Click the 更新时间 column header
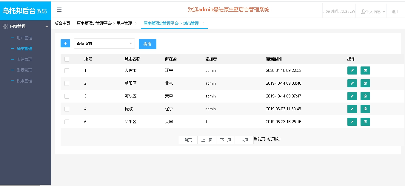 (x=274, y=59)
